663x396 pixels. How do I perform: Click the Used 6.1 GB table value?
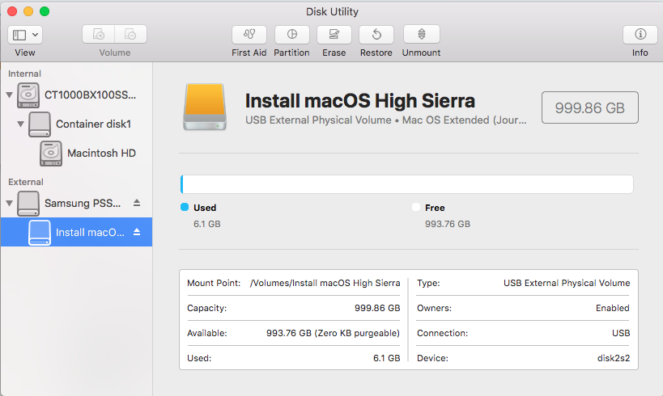coord(386,358)
